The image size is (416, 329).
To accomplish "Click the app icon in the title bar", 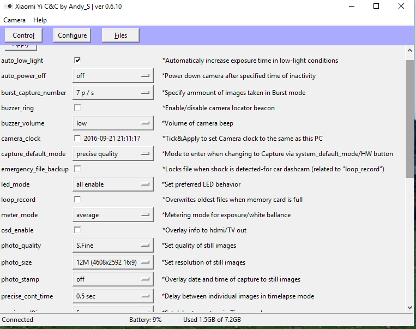I will 8,6.
